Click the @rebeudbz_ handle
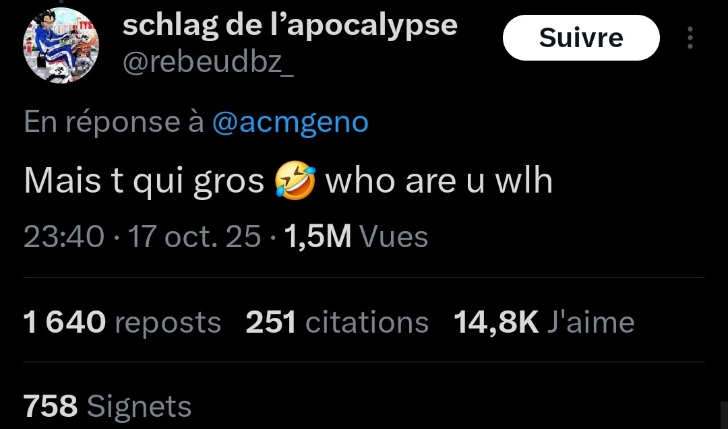Viewport: 728px width, 429px height. click(208, 63)
